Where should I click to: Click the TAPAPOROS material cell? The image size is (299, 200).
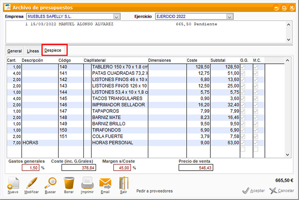[120, 111]
